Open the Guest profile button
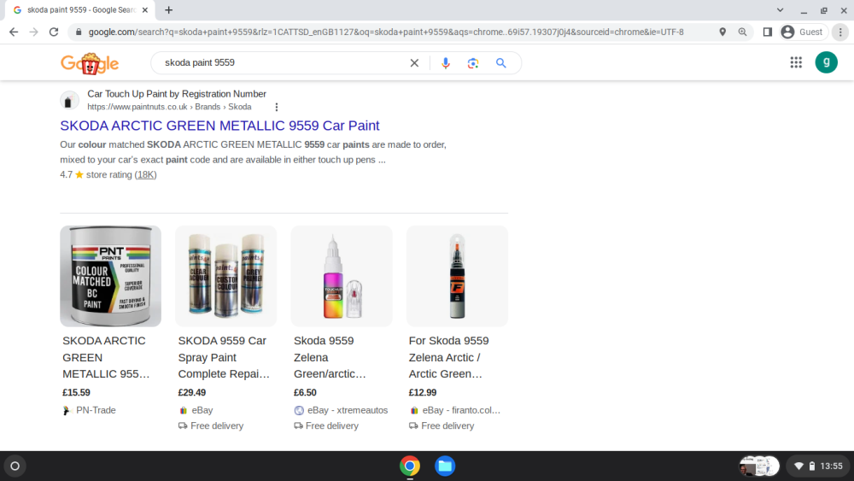 [803, 32]
